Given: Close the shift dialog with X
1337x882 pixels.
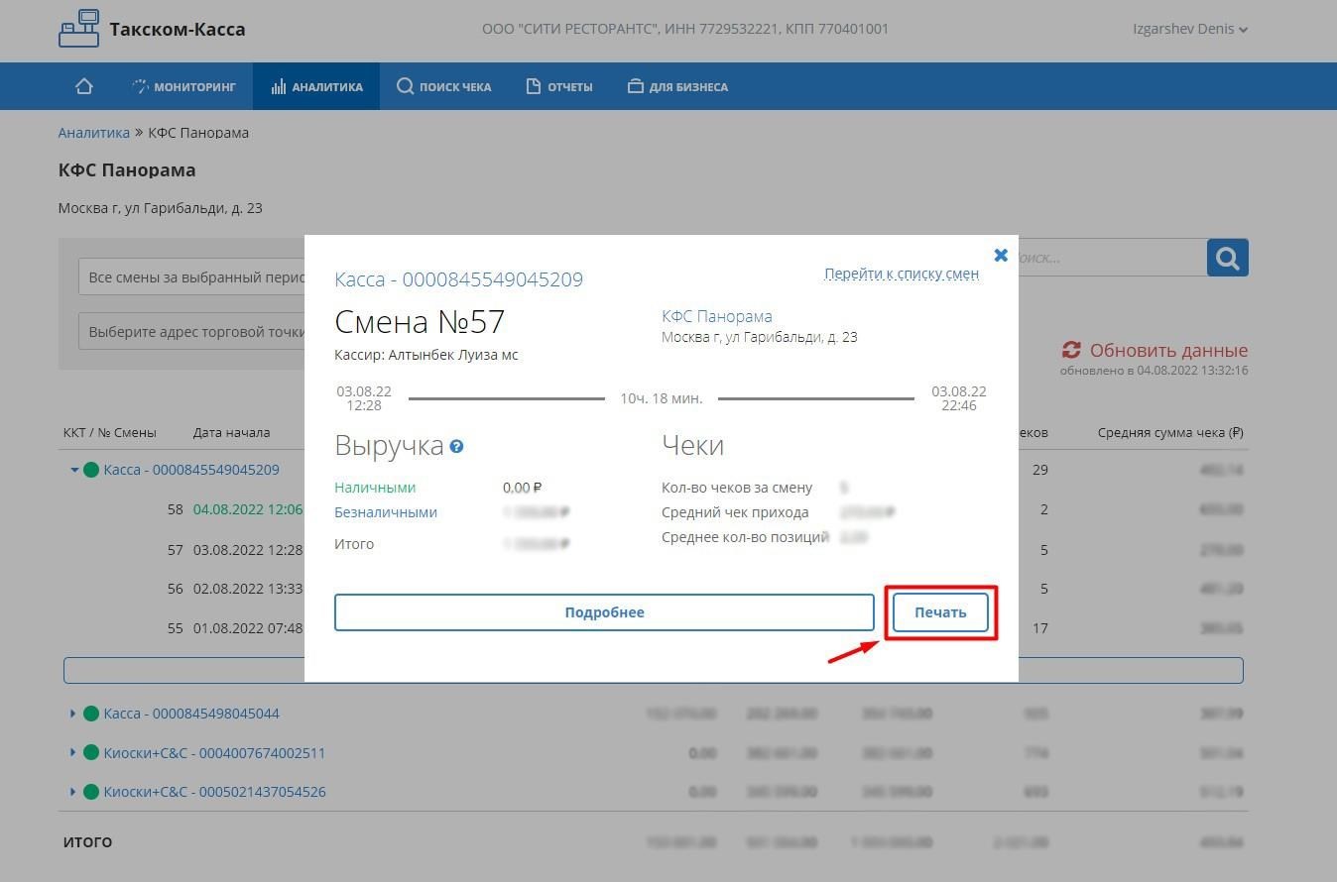Looking at the screenshot, I should (1001, 255).
